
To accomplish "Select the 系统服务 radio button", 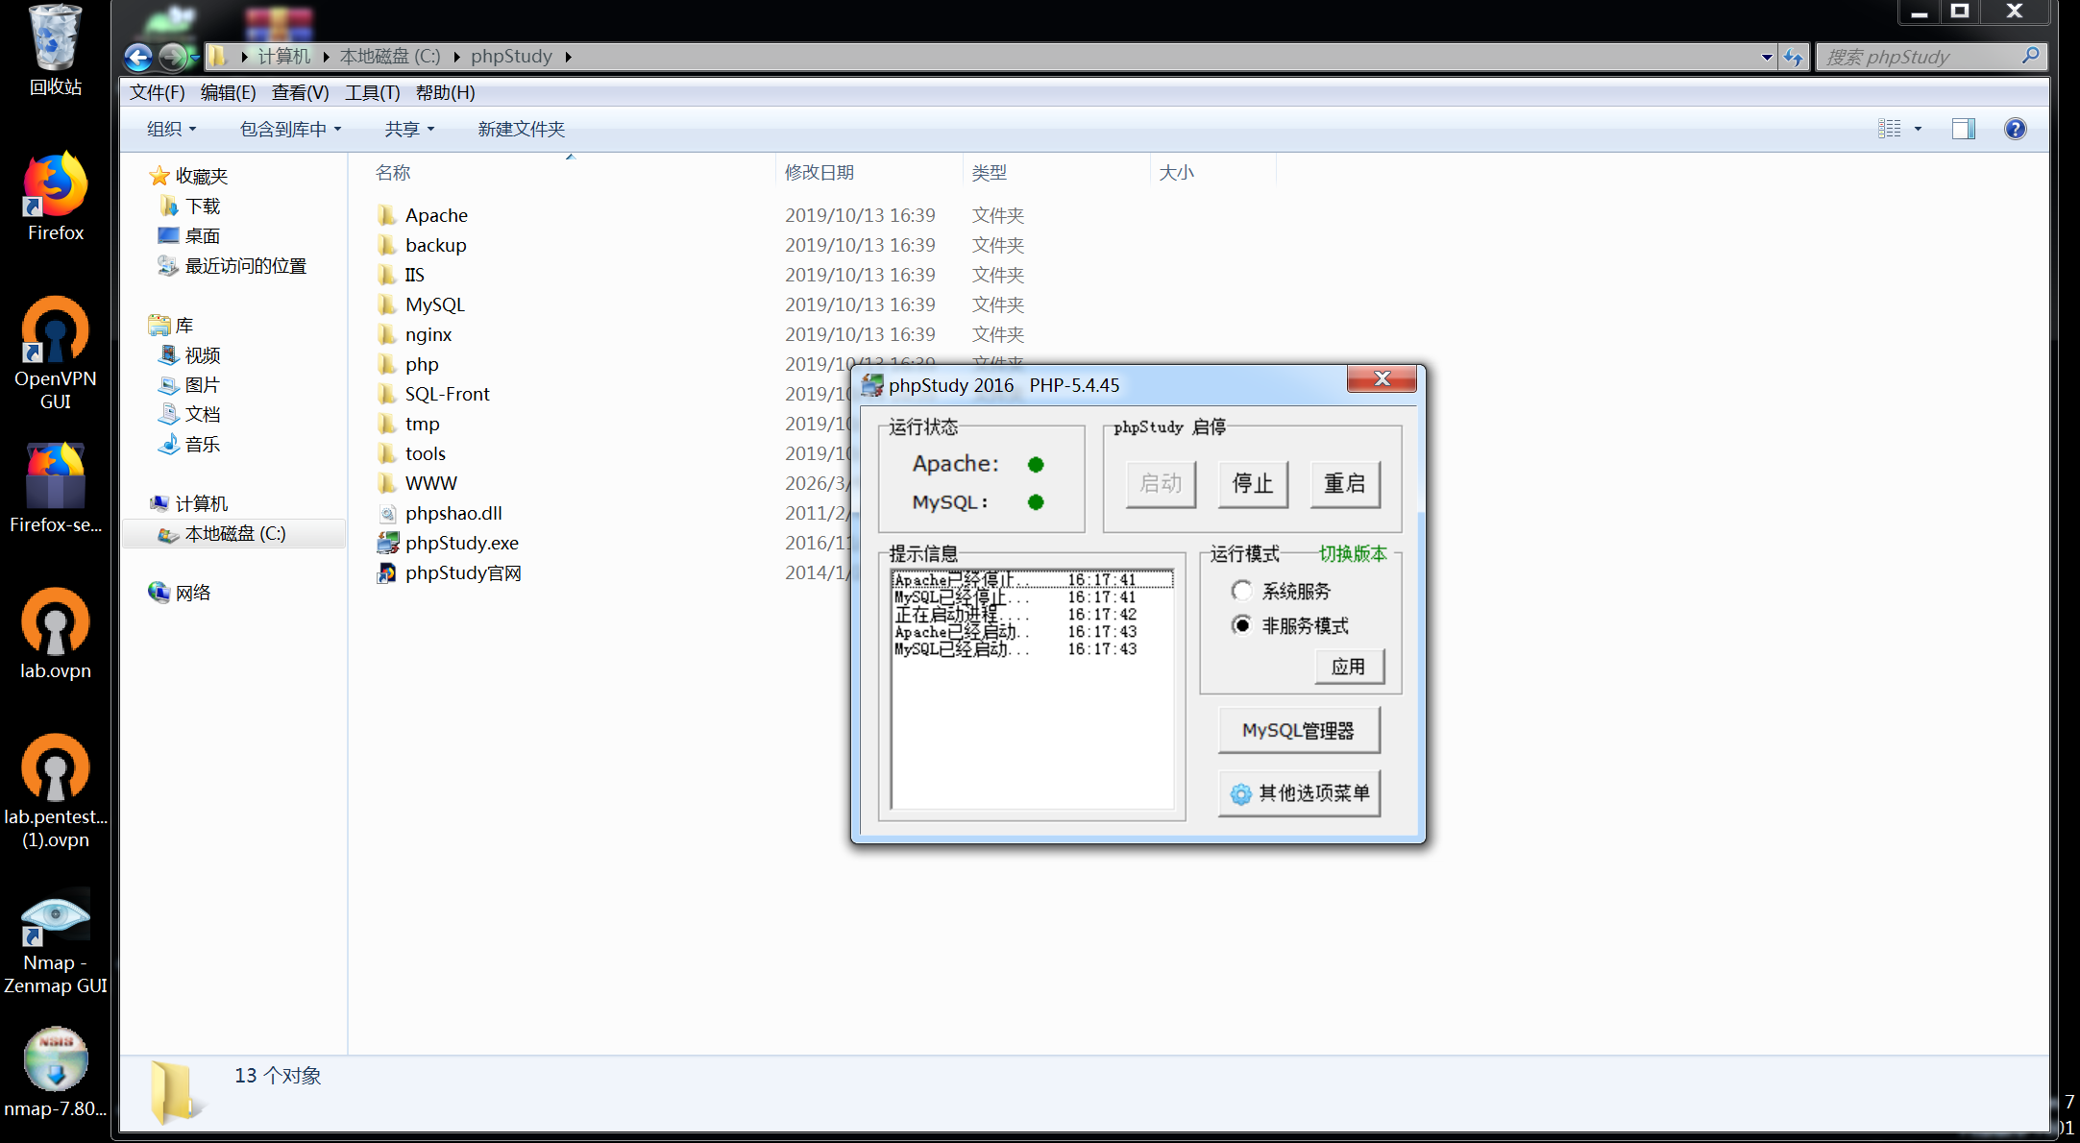I will [x=1241, y=591].
